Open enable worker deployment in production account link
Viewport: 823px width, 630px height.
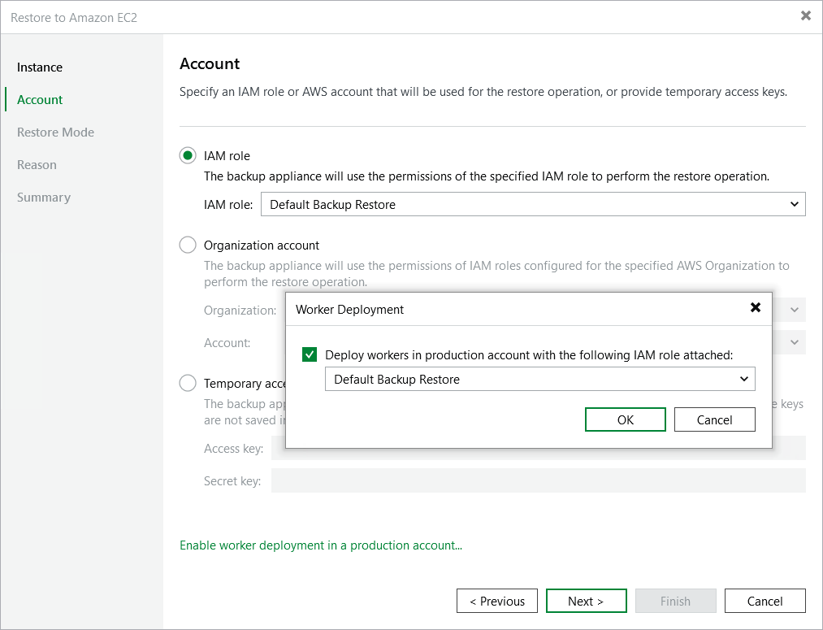pyautogui.click(x=320, y=545)
